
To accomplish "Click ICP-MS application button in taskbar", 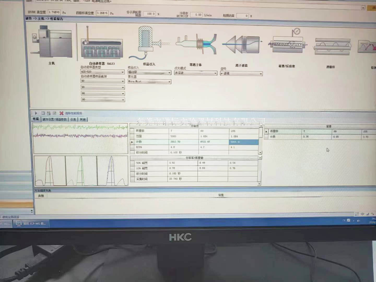I will (x=31, y=224).
